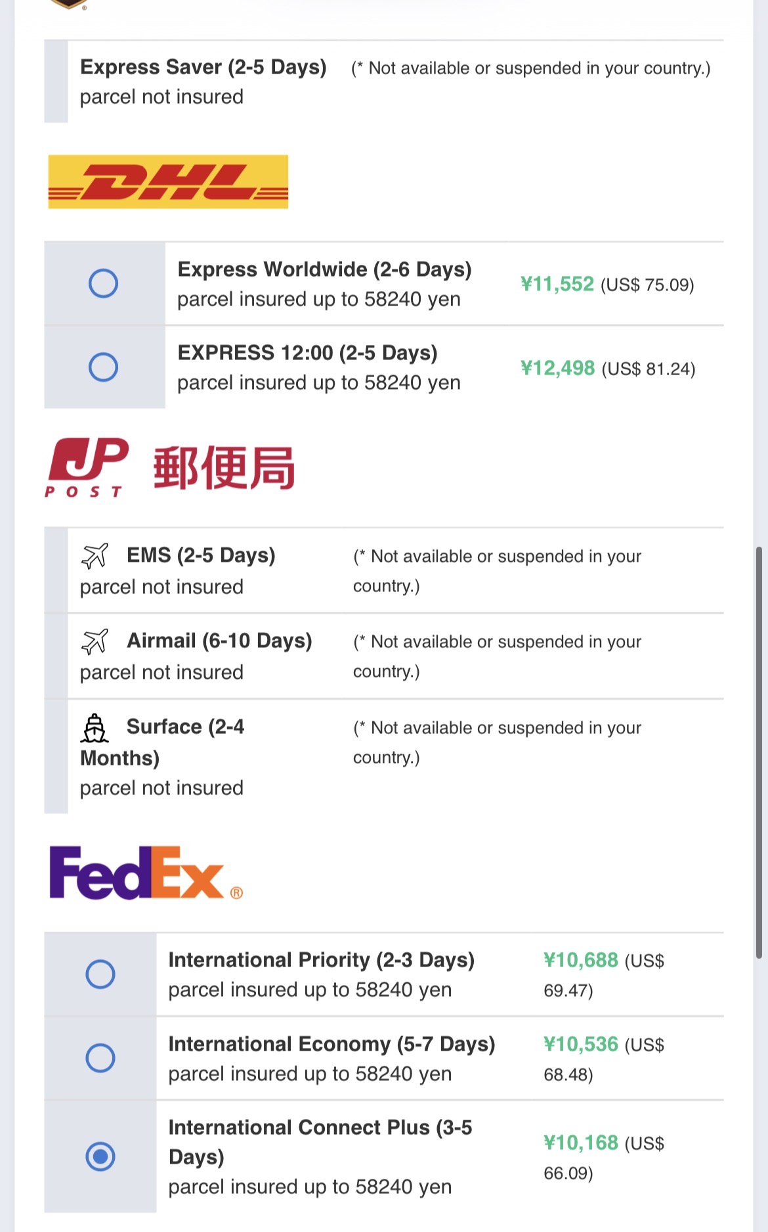Click the EMS airplane icon

click(95, 556)
